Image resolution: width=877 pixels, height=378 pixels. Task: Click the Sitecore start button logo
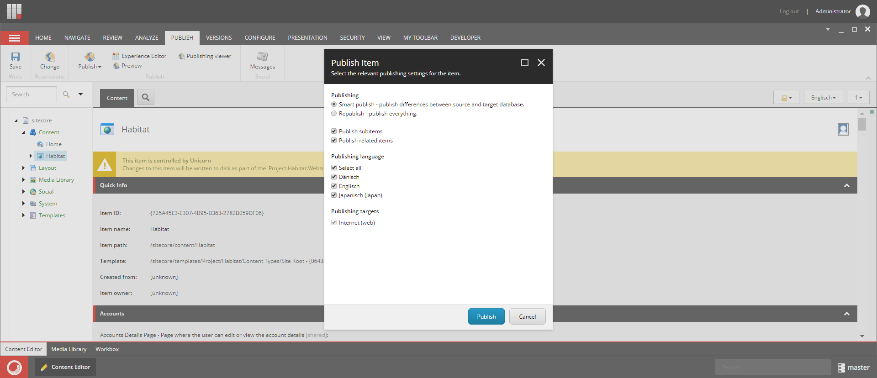[x=14, y=367]
